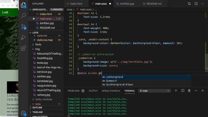Click the unsaved dot on main.scss tab
Viewport: 208px width, 117px height.
pyautogui.click(x=110, y=4)
